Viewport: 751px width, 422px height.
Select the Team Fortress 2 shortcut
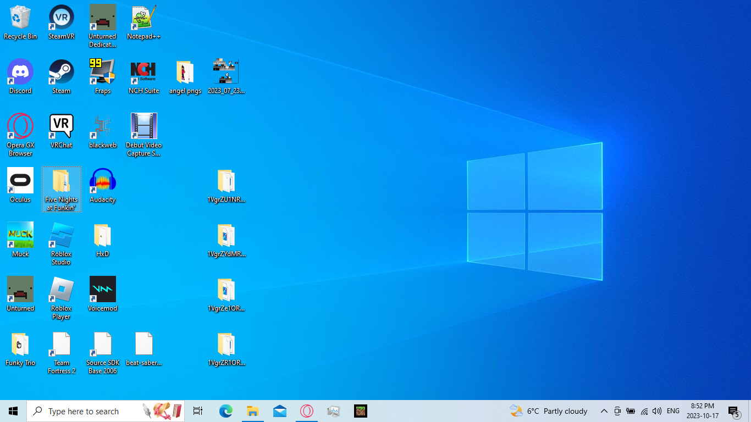click(x=61, y=353)
